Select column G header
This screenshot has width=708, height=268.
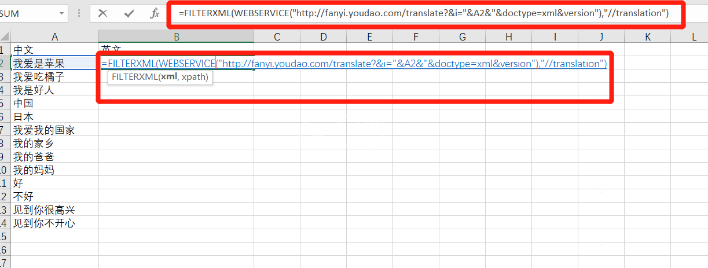(462, 37)
